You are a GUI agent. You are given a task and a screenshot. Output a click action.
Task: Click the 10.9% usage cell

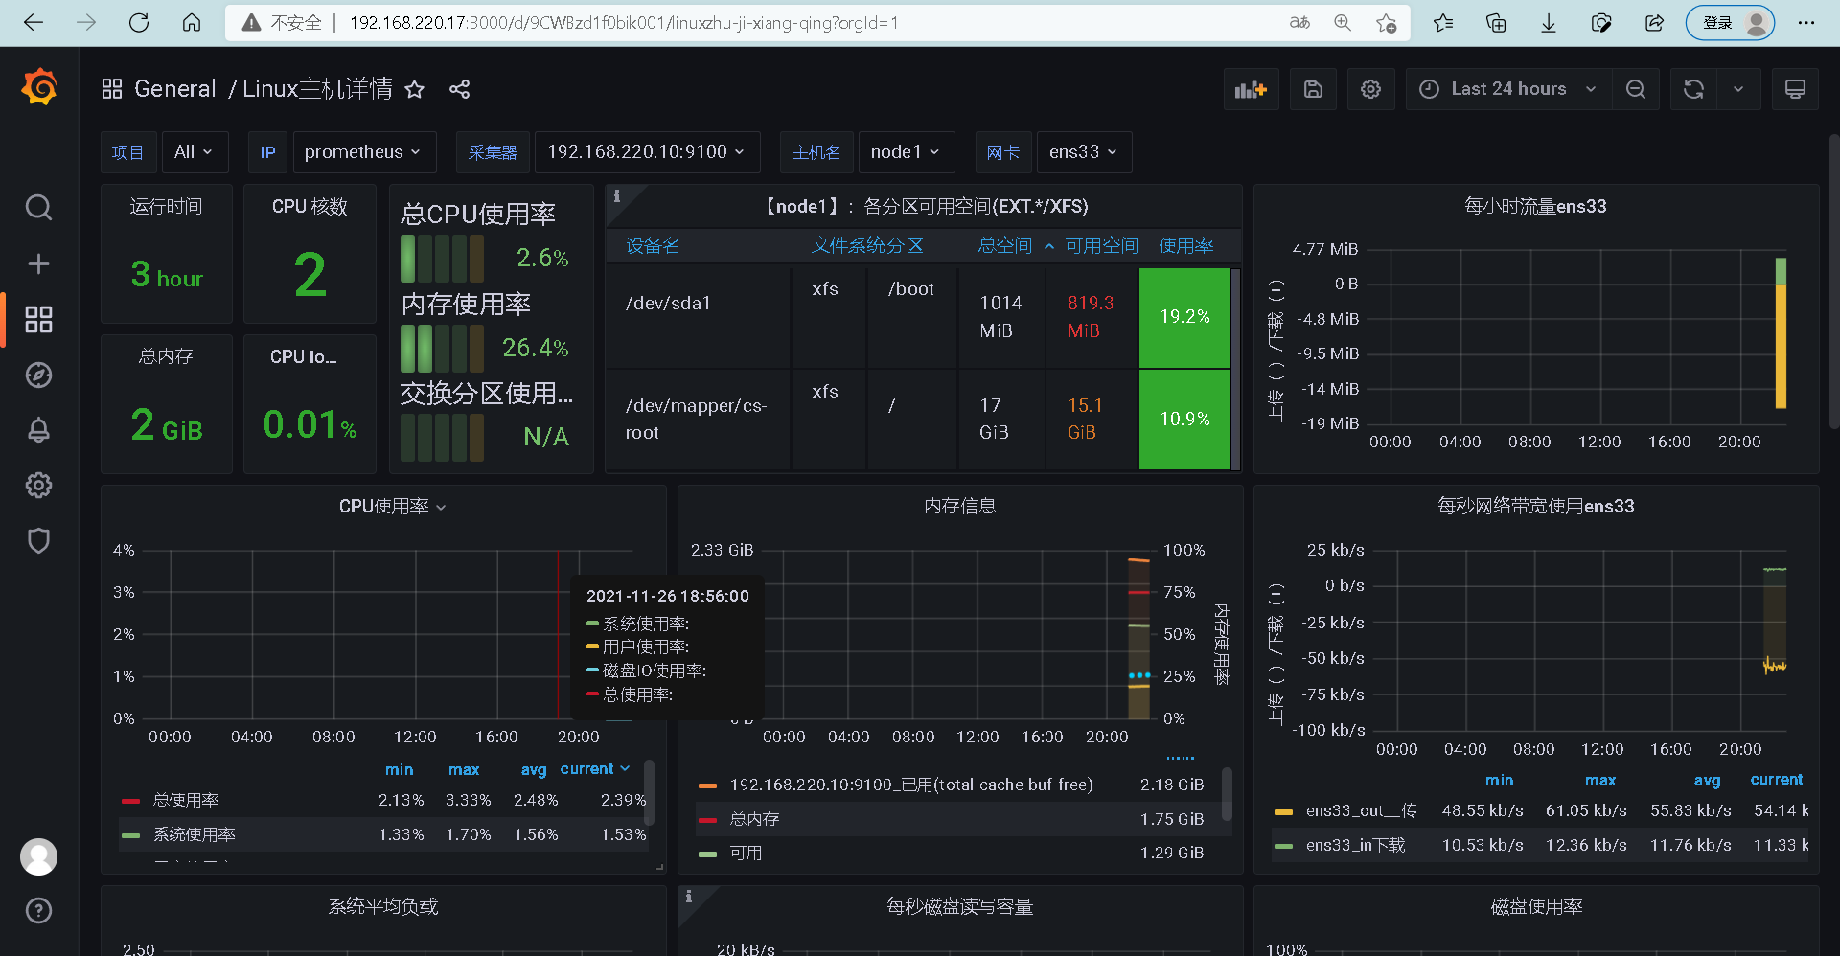pyautogui.click(x=1184, y=420)
